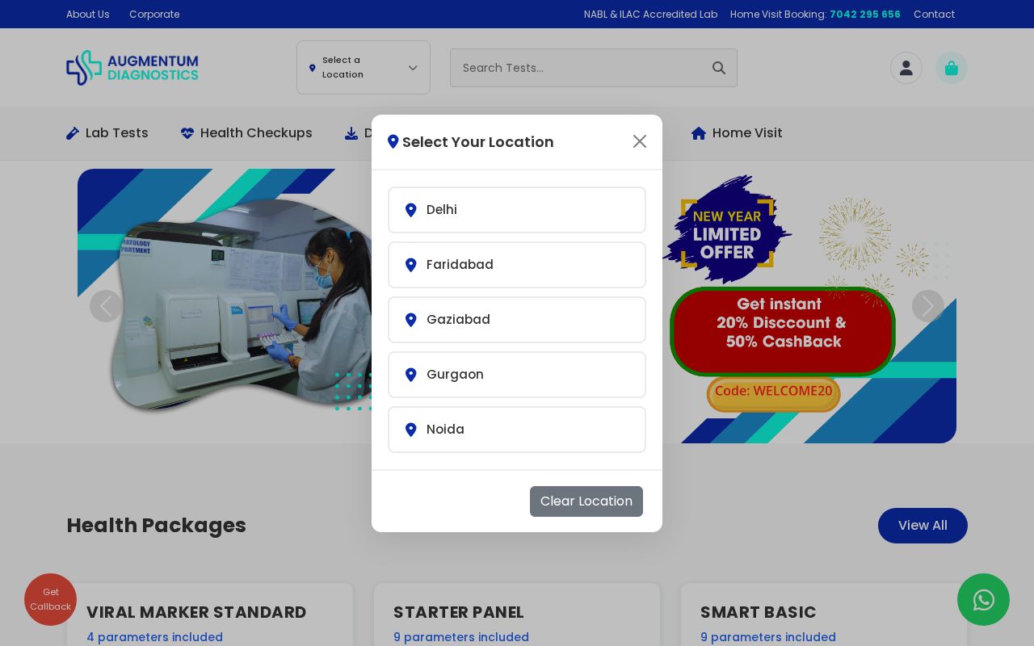This screenshot has width=1034, height=646.
Task: Click the Clear Location button
Action: pyautogui.click(x=586, y=501)
